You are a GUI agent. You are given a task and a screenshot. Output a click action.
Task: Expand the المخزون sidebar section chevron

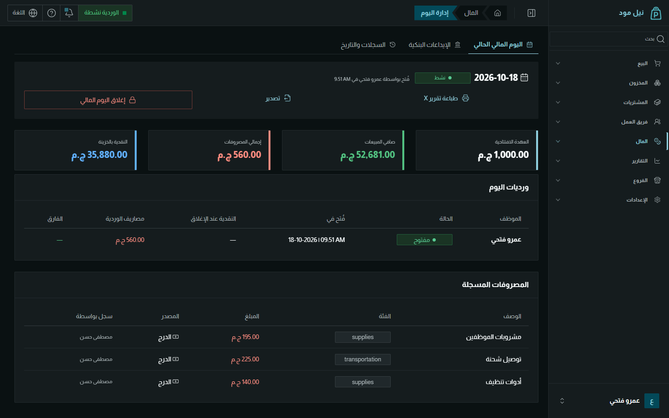click(x=558, y=83)
